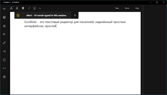Select the pencil edit icon in sidebar
Screen dimensions: 167x95
click(4, 43)
